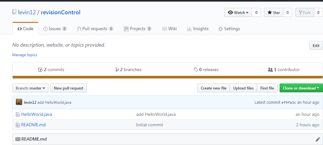Click 'an hour ago' timestamp in HelloWorld.java row
Viewport: 323px width, 145px height.
click(x=307, y=114)
